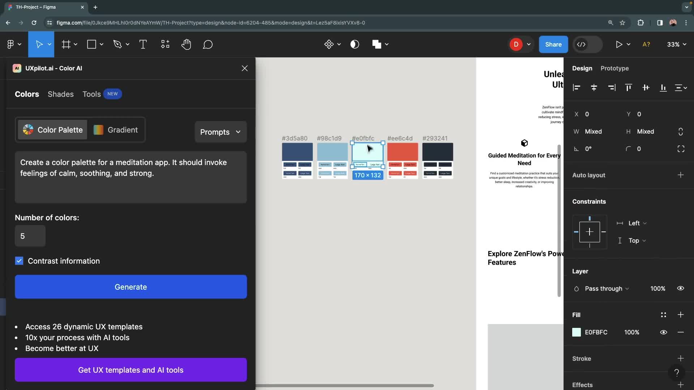
Task: Select the Rectangle shape tool
Action: [x=92, y=44]
